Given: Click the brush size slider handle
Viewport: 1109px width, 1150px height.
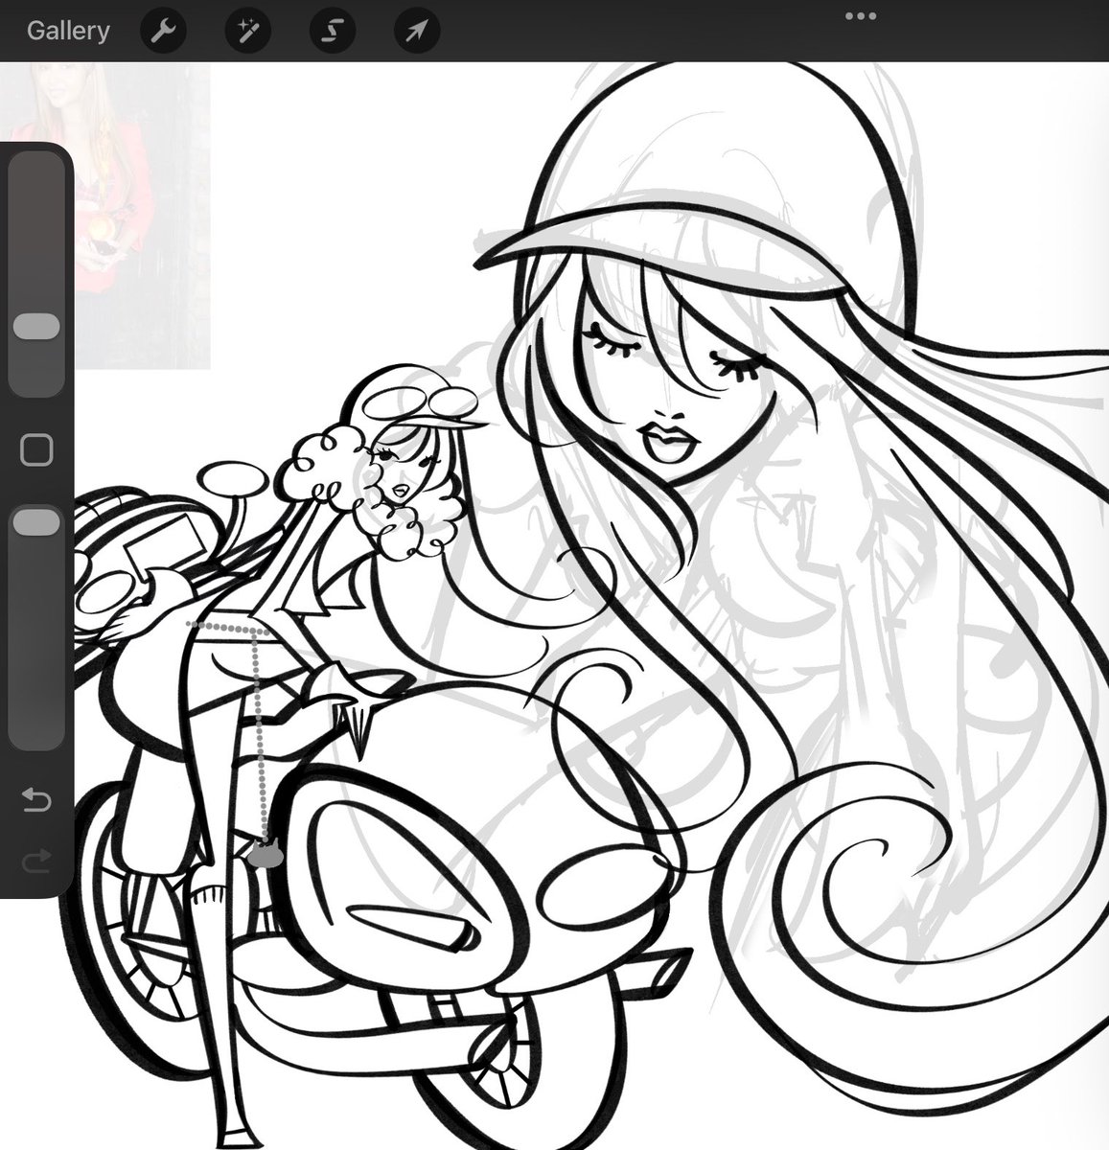Looking at the screenshot, I should pyautogui.click(x=36, y=326).
